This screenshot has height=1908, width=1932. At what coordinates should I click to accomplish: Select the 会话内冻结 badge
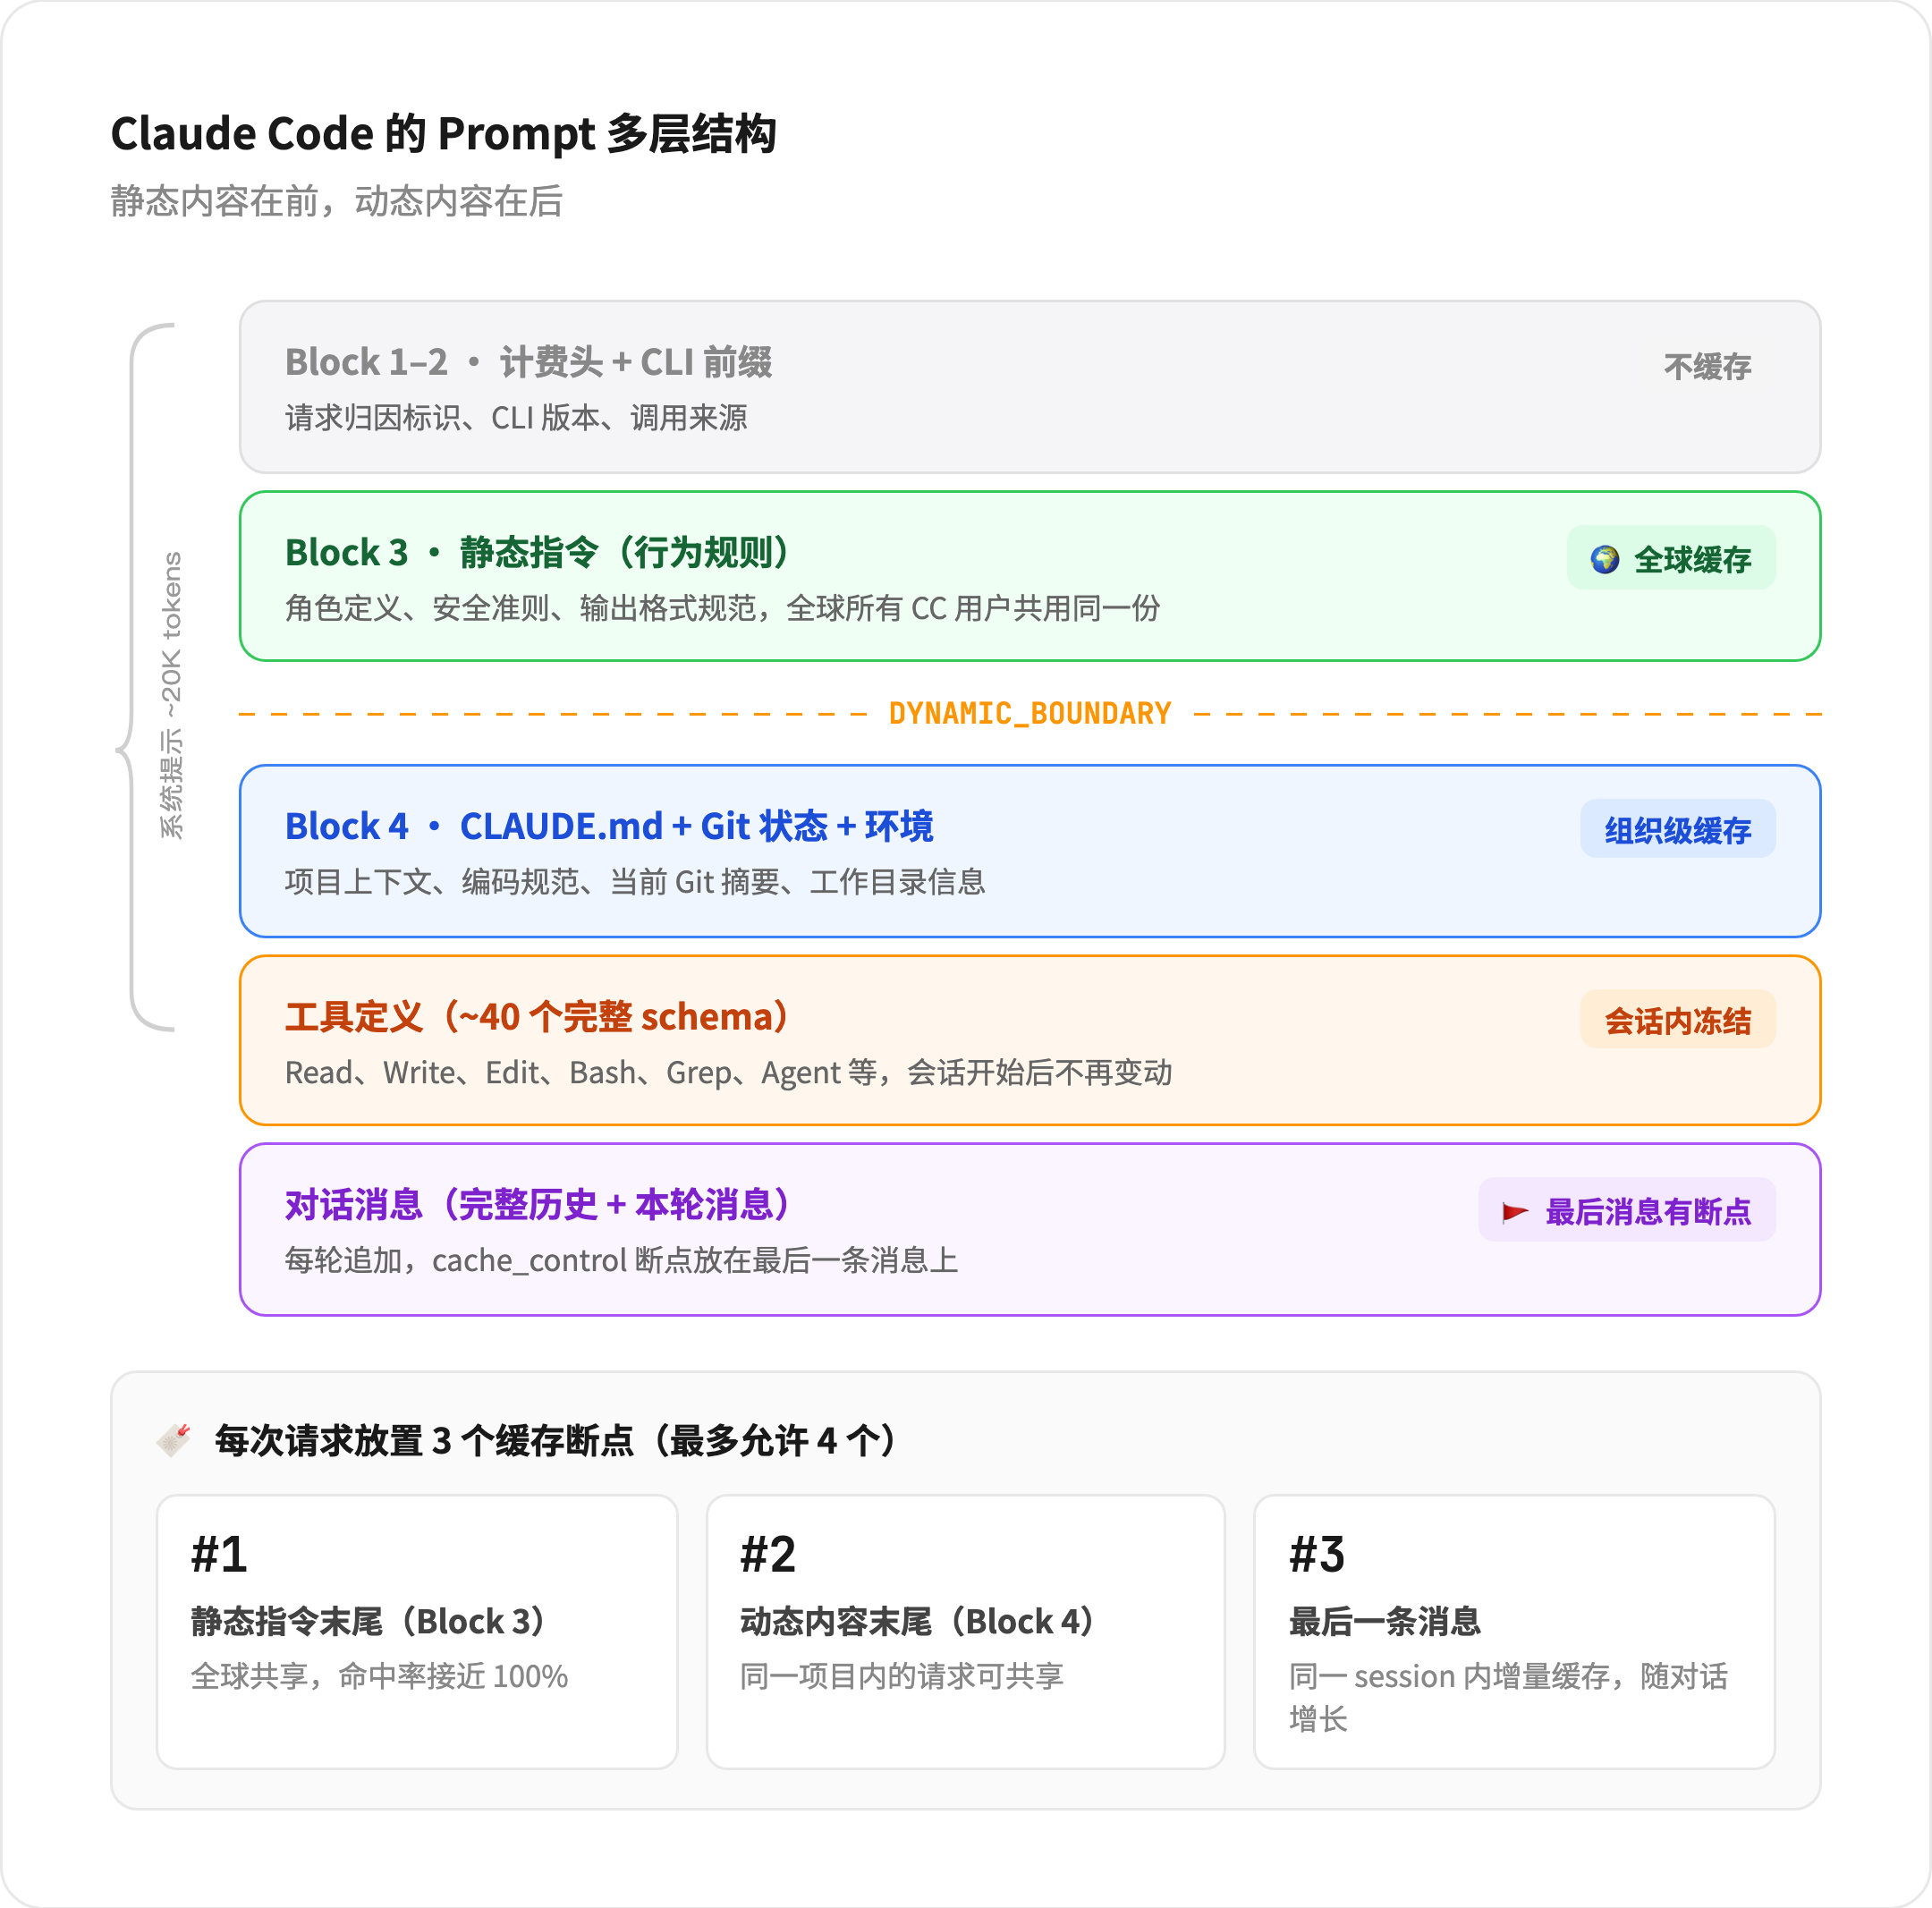coord(1678,1020)
